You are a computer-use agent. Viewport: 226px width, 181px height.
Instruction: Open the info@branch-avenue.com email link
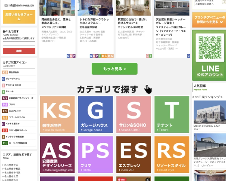22,5
